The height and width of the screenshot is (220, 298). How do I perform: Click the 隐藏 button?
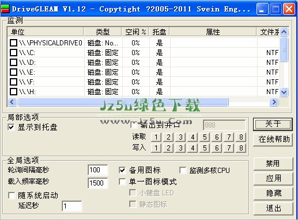pos(273,194)
